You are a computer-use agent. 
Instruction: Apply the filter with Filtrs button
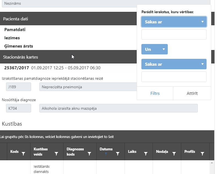click(155, 93)
